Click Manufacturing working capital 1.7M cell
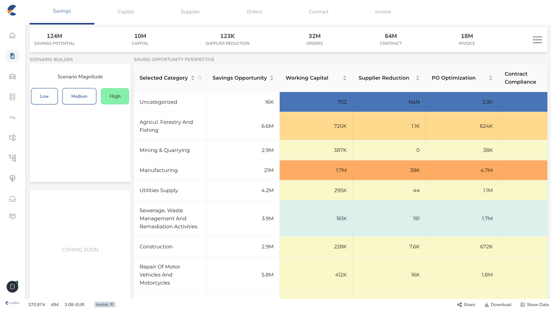This screenshot has width=551, height=309. 316,170
